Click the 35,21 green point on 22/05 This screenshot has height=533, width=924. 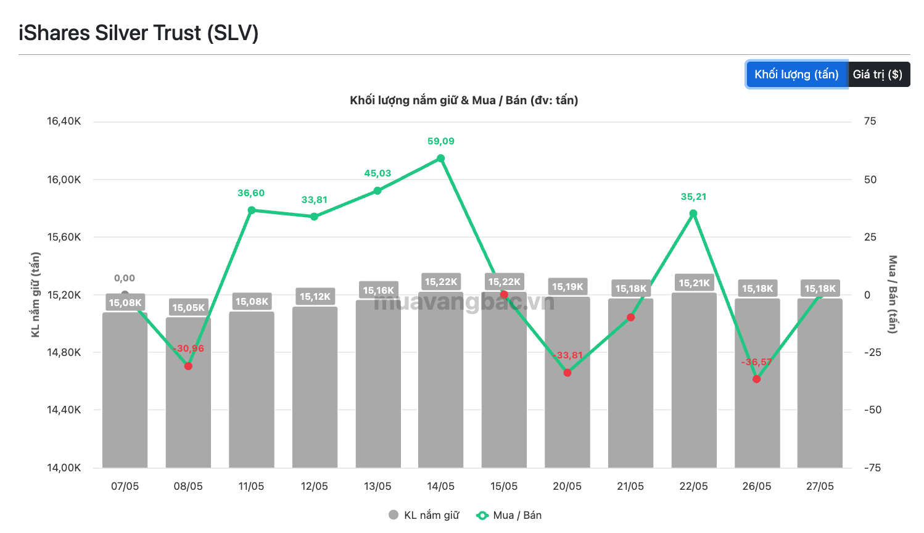point(693,213)
